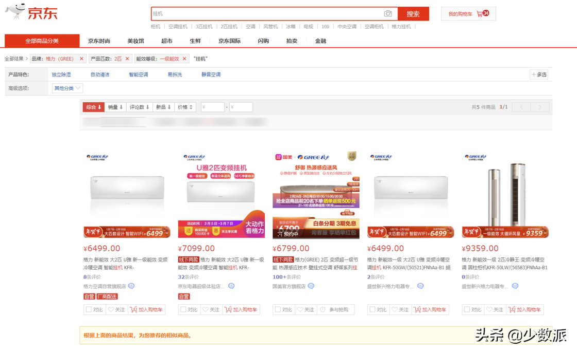Click the red 搜索 button

(413, 13)
